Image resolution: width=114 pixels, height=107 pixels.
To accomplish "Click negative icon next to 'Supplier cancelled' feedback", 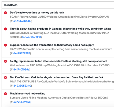I will (5, 45).
